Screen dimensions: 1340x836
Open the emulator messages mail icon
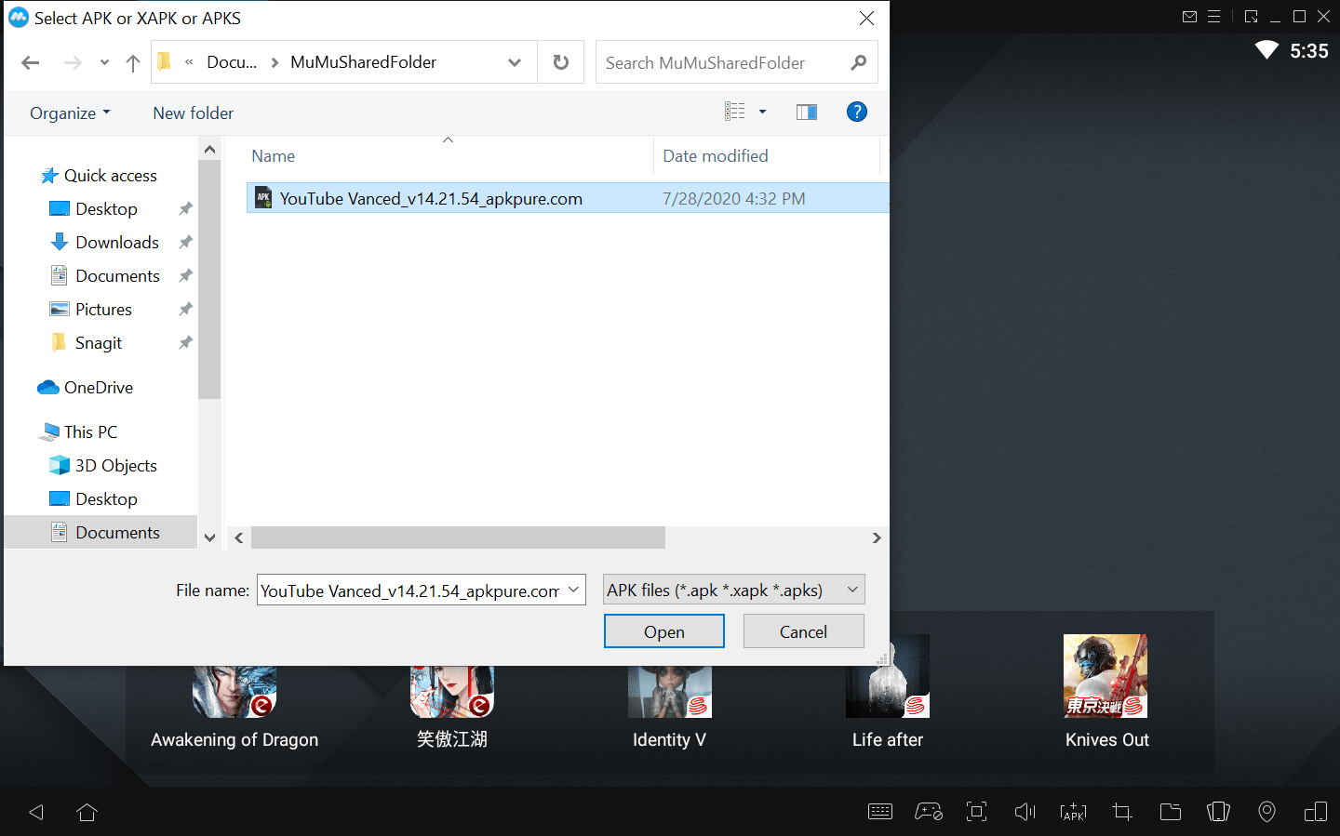(x=1189, y=16)
